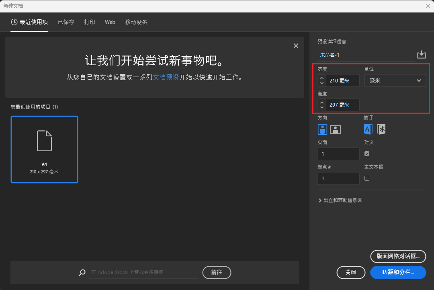Click the Adobe Stock search magnifier icon

[82, 272]
